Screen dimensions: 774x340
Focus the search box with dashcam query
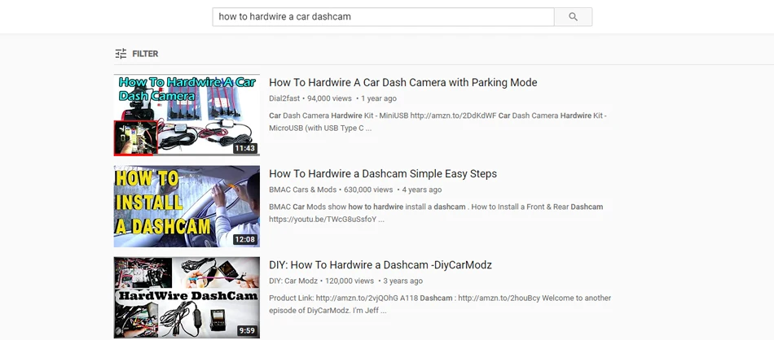384,17
